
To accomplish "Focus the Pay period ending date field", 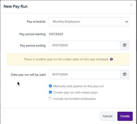I will 85,45.
